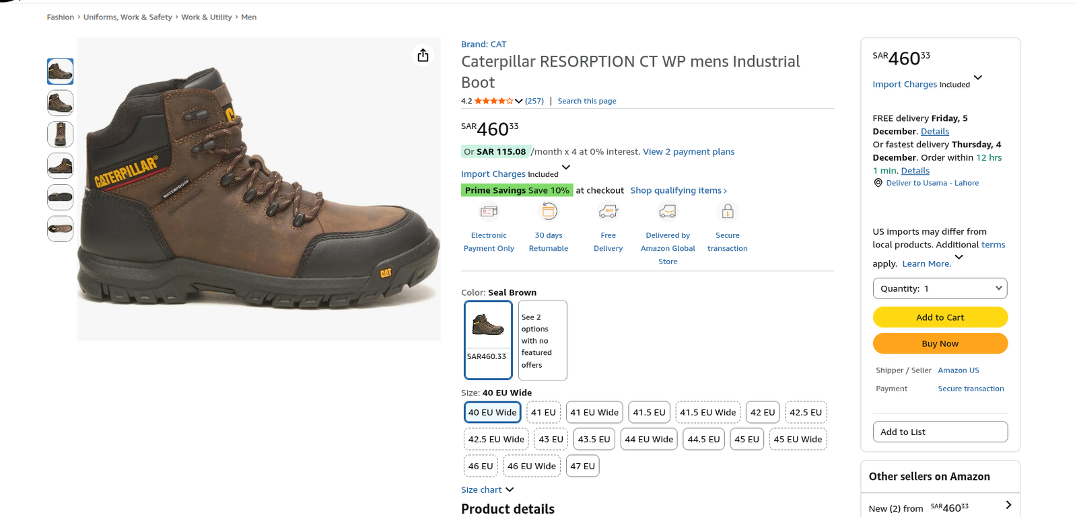Viewport: 1077px width, 517px height.
Task: Click the Free Delivery truck icon
Action: pyautogui.click(x=608, y=212)
